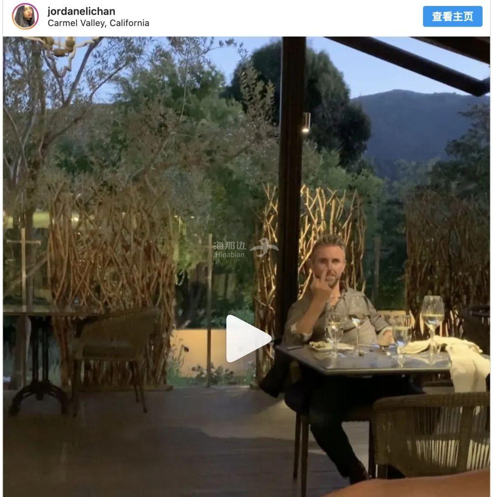
Task: Click the dark wooden post in video
Action: point(291,190)
